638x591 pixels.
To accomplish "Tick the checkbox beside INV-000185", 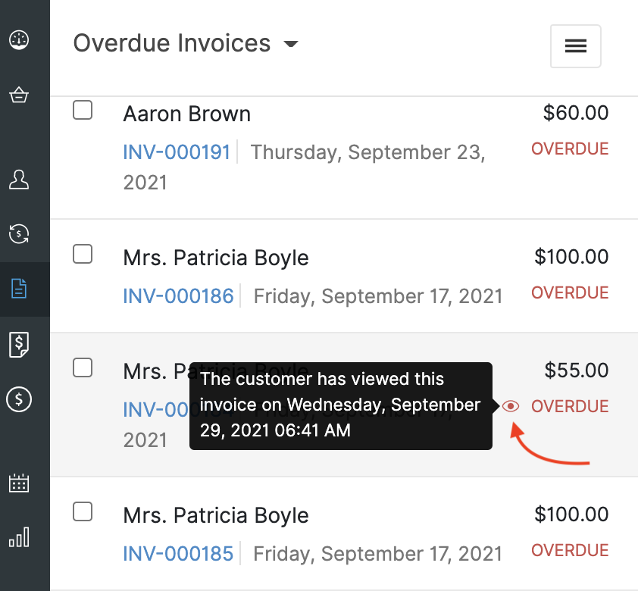I will tap(83, 511).
